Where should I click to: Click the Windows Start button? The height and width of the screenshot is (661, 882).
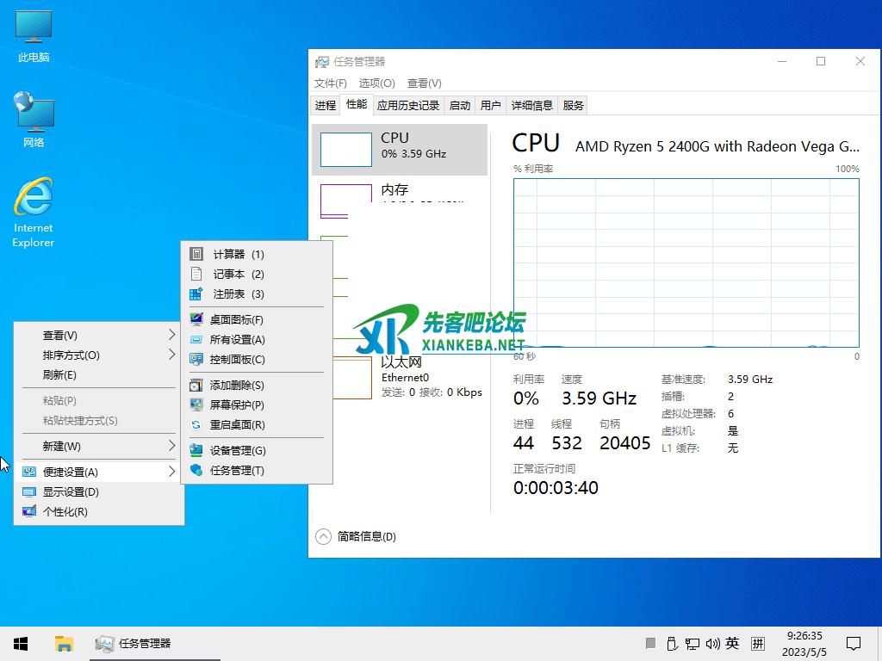coord(21,643)
